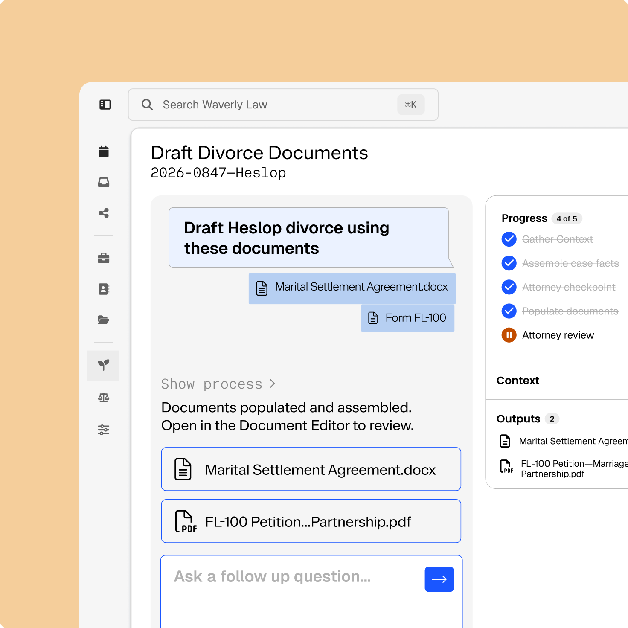Click PDF icon beside FL-100 Petition output
Screen dimensions: 628x628
point(506,466)
